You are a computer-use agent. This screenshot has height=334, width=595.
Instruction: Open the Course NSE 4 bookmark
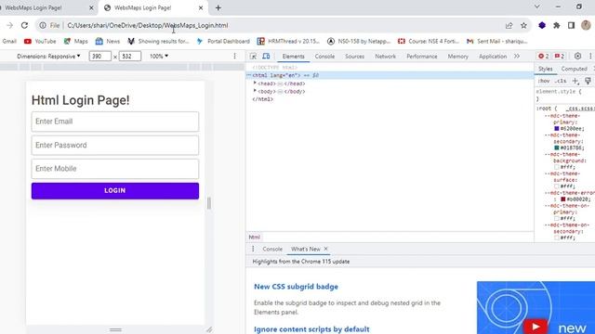pos(429,41)
